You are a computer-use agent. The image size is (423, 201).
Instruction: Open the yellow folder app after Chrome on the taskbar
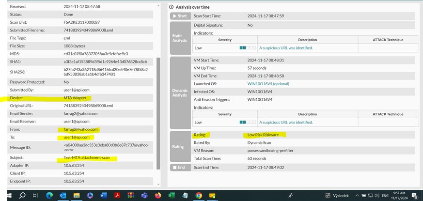point(212,195)
